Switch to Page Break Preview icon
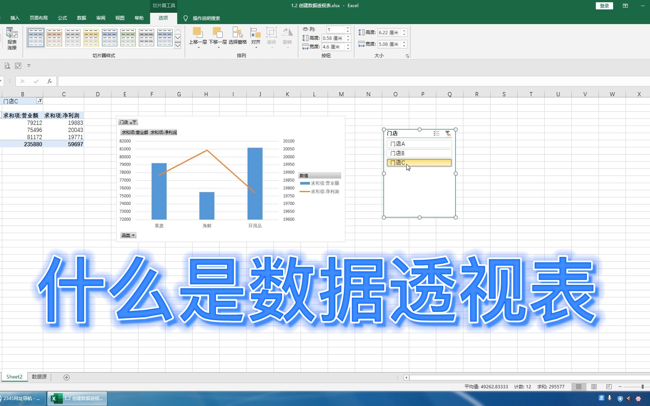 [609, 386]
